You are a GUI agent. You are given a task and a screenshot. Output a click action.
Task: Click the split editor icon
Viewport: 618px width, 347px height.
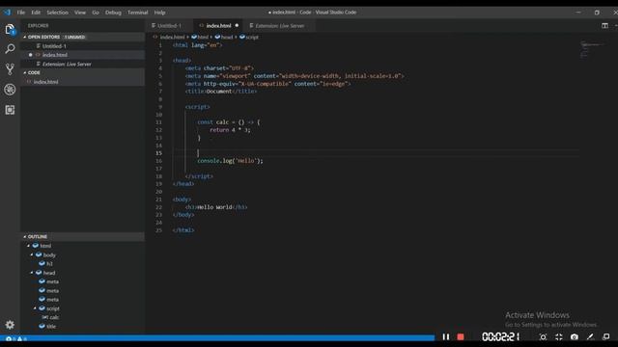[x=604, y=26]
